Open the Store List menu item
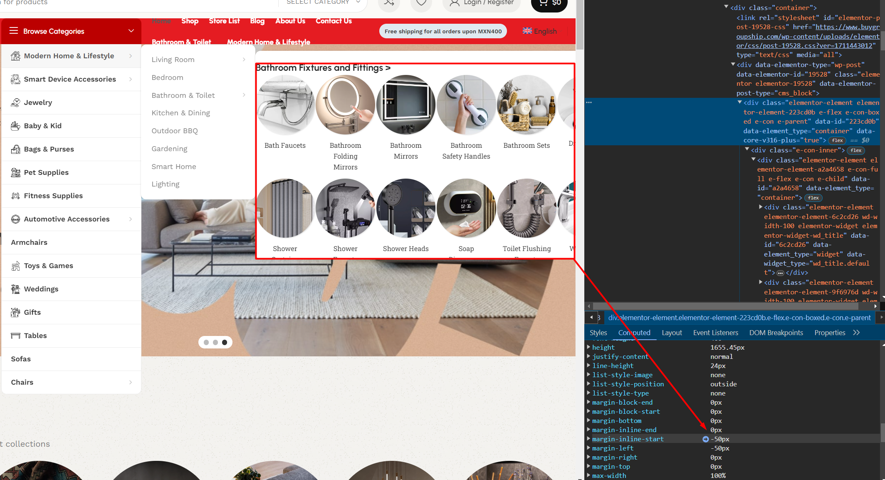The height and width of the screenshot is (480, 885). coord(224,21)
